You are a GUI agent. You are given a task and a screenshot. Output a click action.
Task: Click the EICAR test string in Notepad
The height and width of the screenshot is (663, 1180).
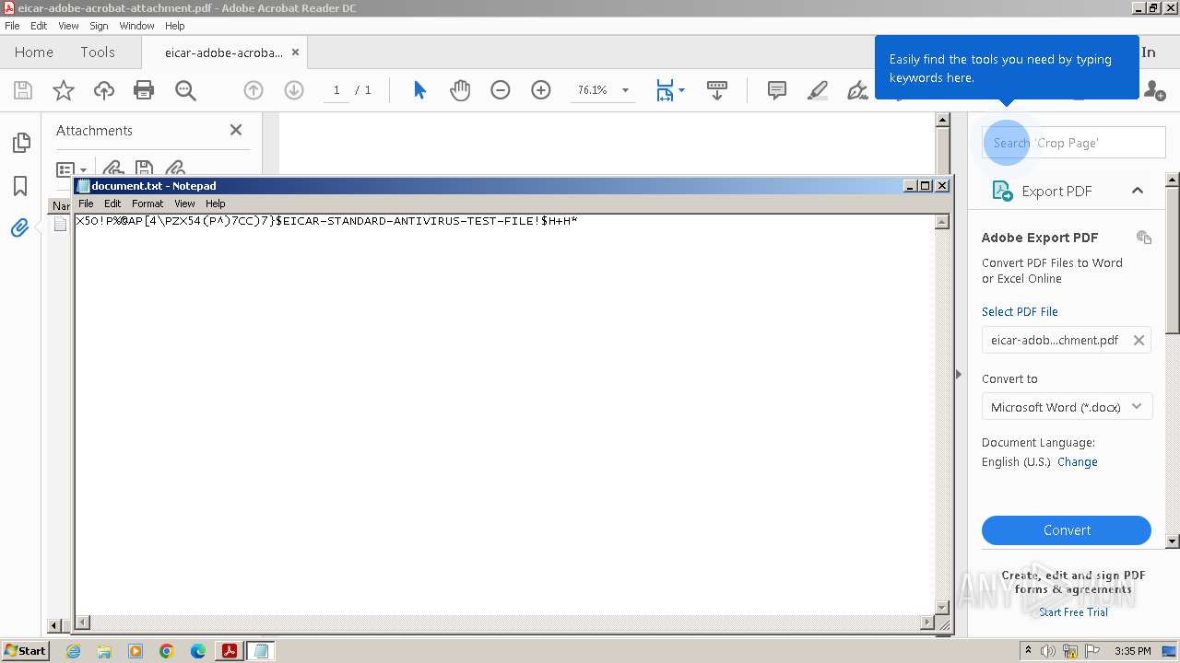tap(326, 221)
